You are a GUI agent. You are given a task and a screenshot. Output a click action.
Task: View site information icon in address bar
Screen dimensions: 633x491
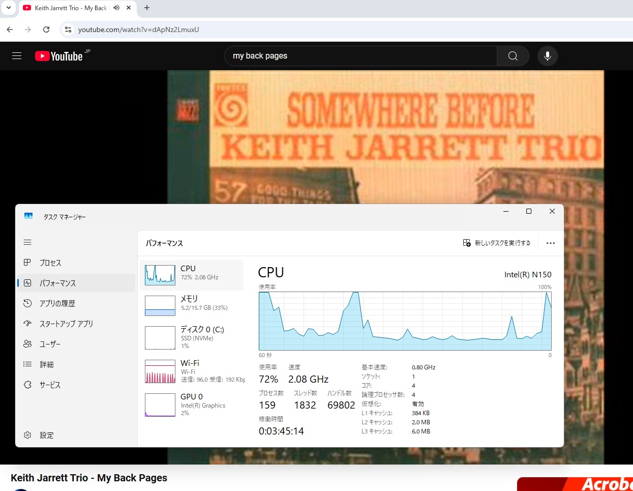pyautogui.click(x=68, y=30)
